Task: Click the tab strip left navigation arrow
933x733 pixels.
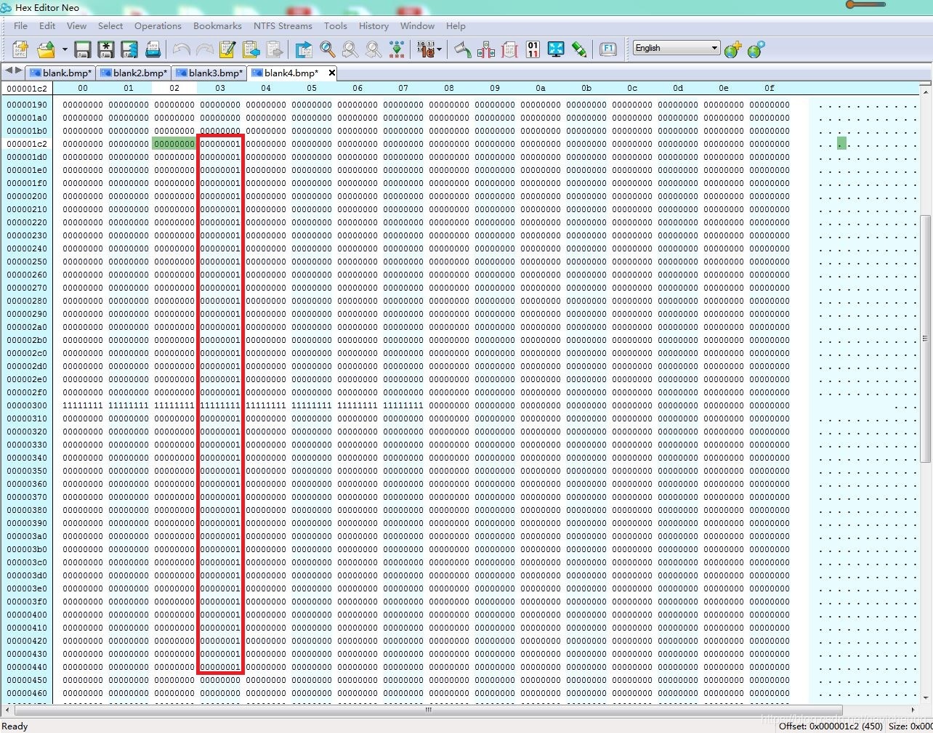Action: pyautogui.click(x=9, y=70)
